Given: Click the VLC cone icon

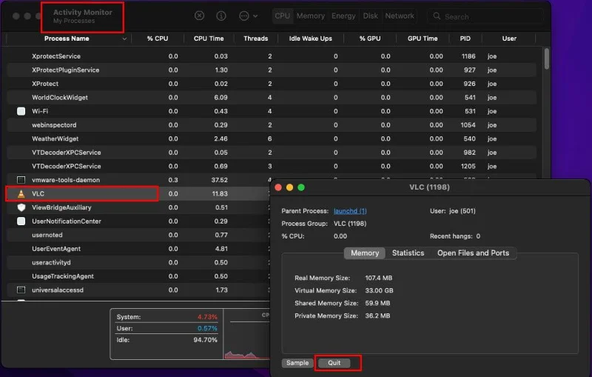Looking at the screenshot, I should 21,194.
